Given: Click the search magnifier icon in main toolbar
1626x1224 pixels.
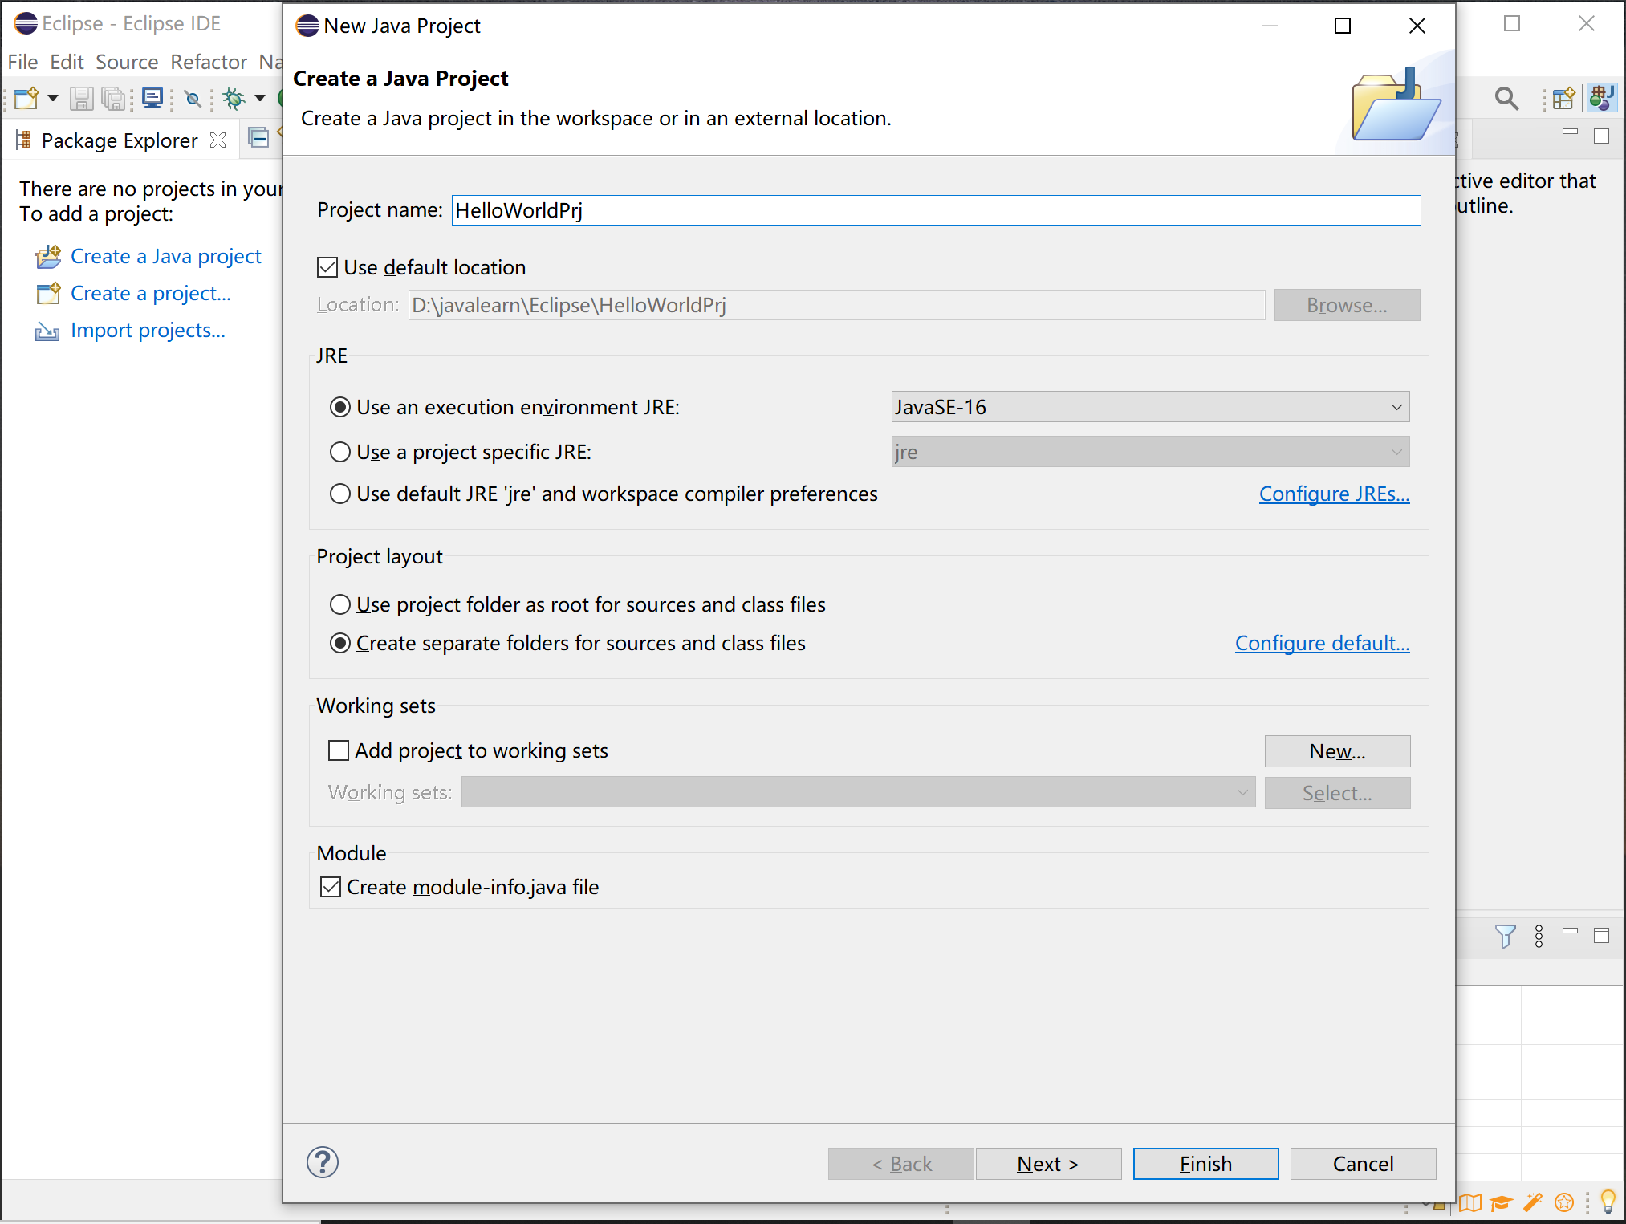Looking at the screenshot, I should 1506,98.
